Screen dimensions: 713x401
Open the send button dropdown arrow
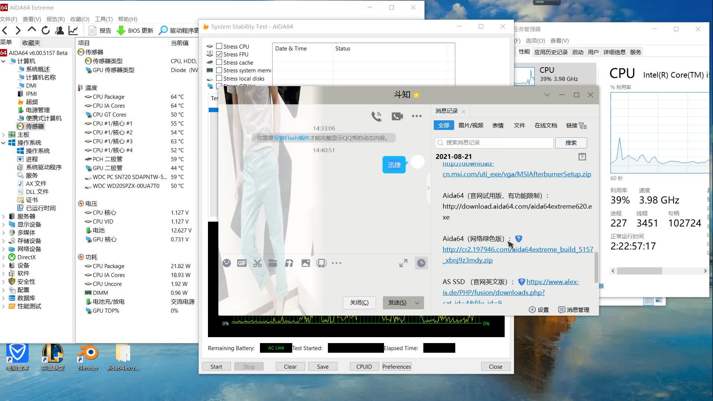tap(417, 303)
